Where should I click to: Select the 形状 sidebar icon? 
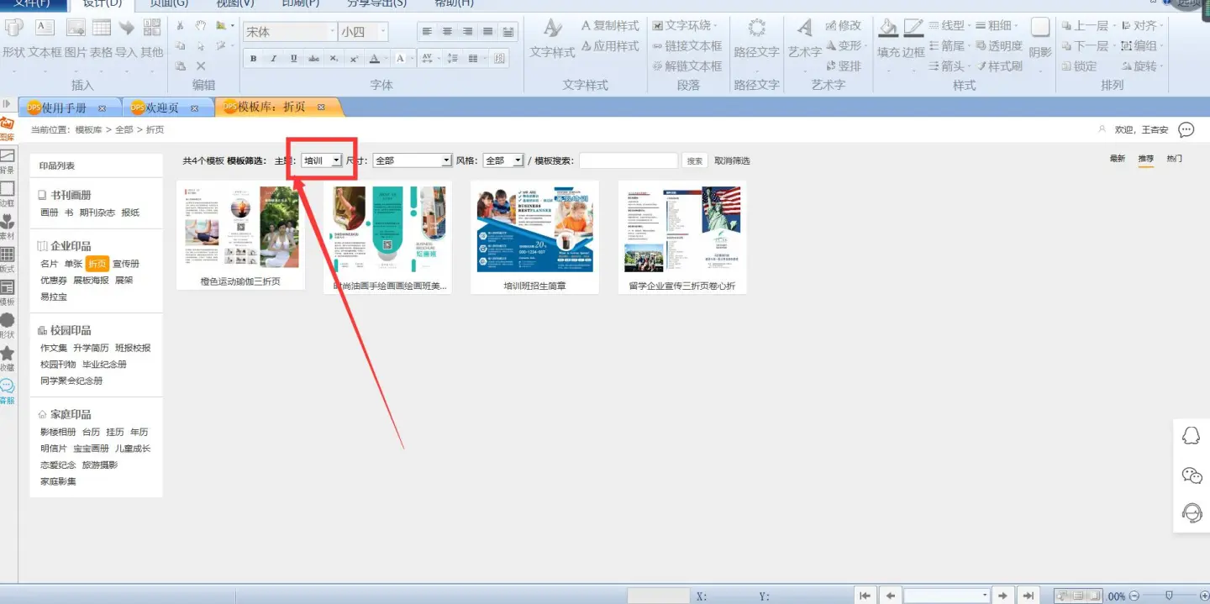pos(7,324)
